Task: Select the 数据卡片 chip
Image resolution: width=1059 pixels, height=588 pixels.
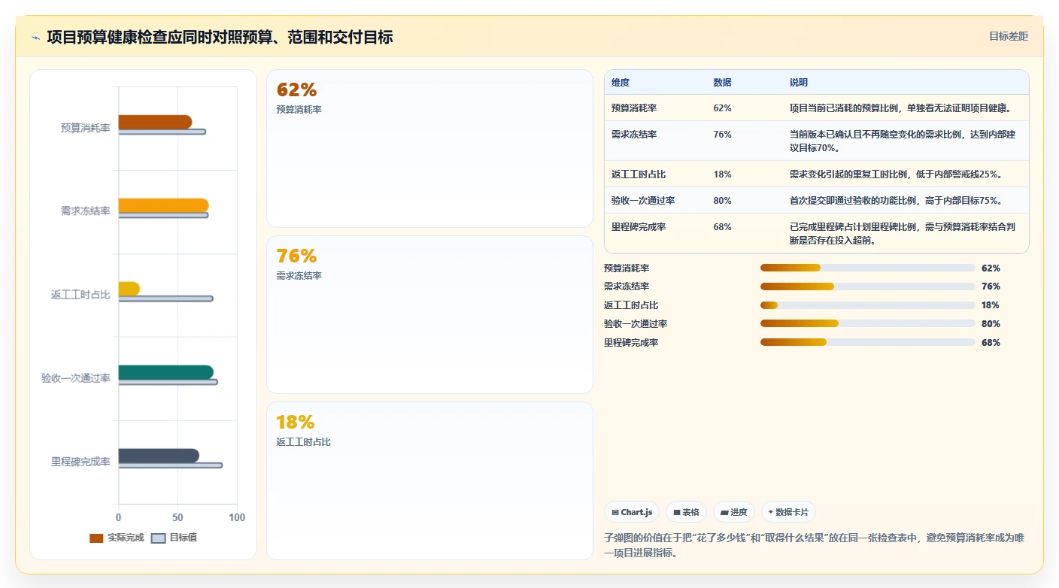Action: pos(788,512)
